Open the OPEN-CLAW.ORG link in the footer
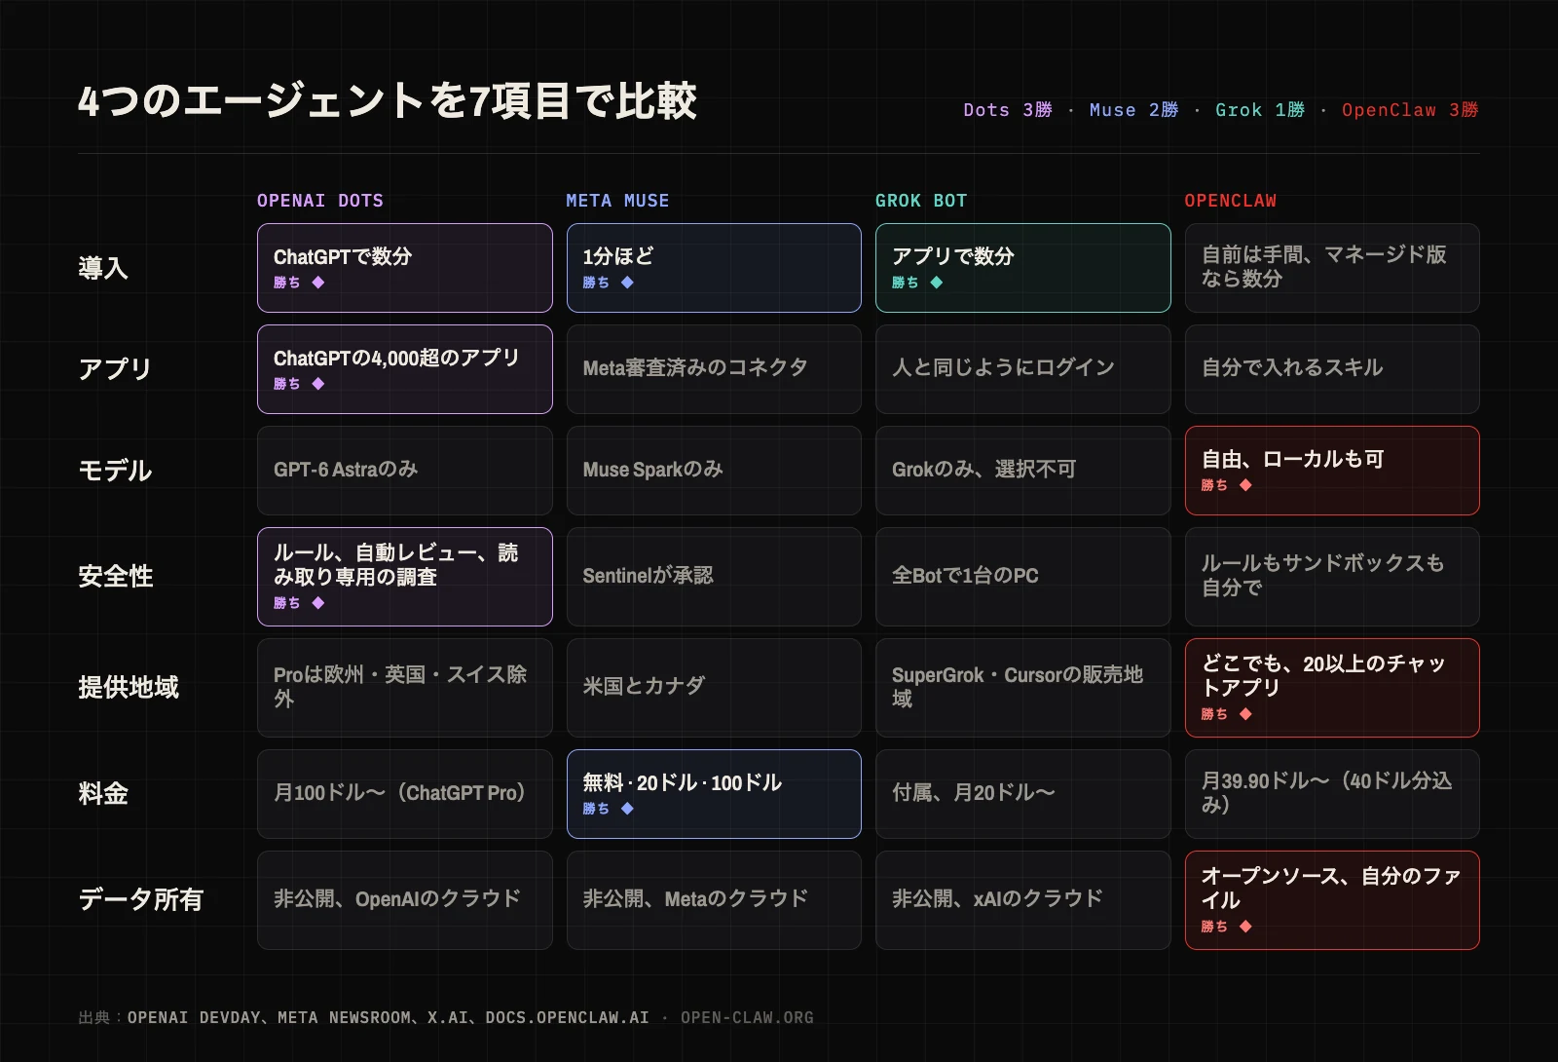Image resolution: width=1558 pixels, height=1062 pixels. tap(747, 1018)
